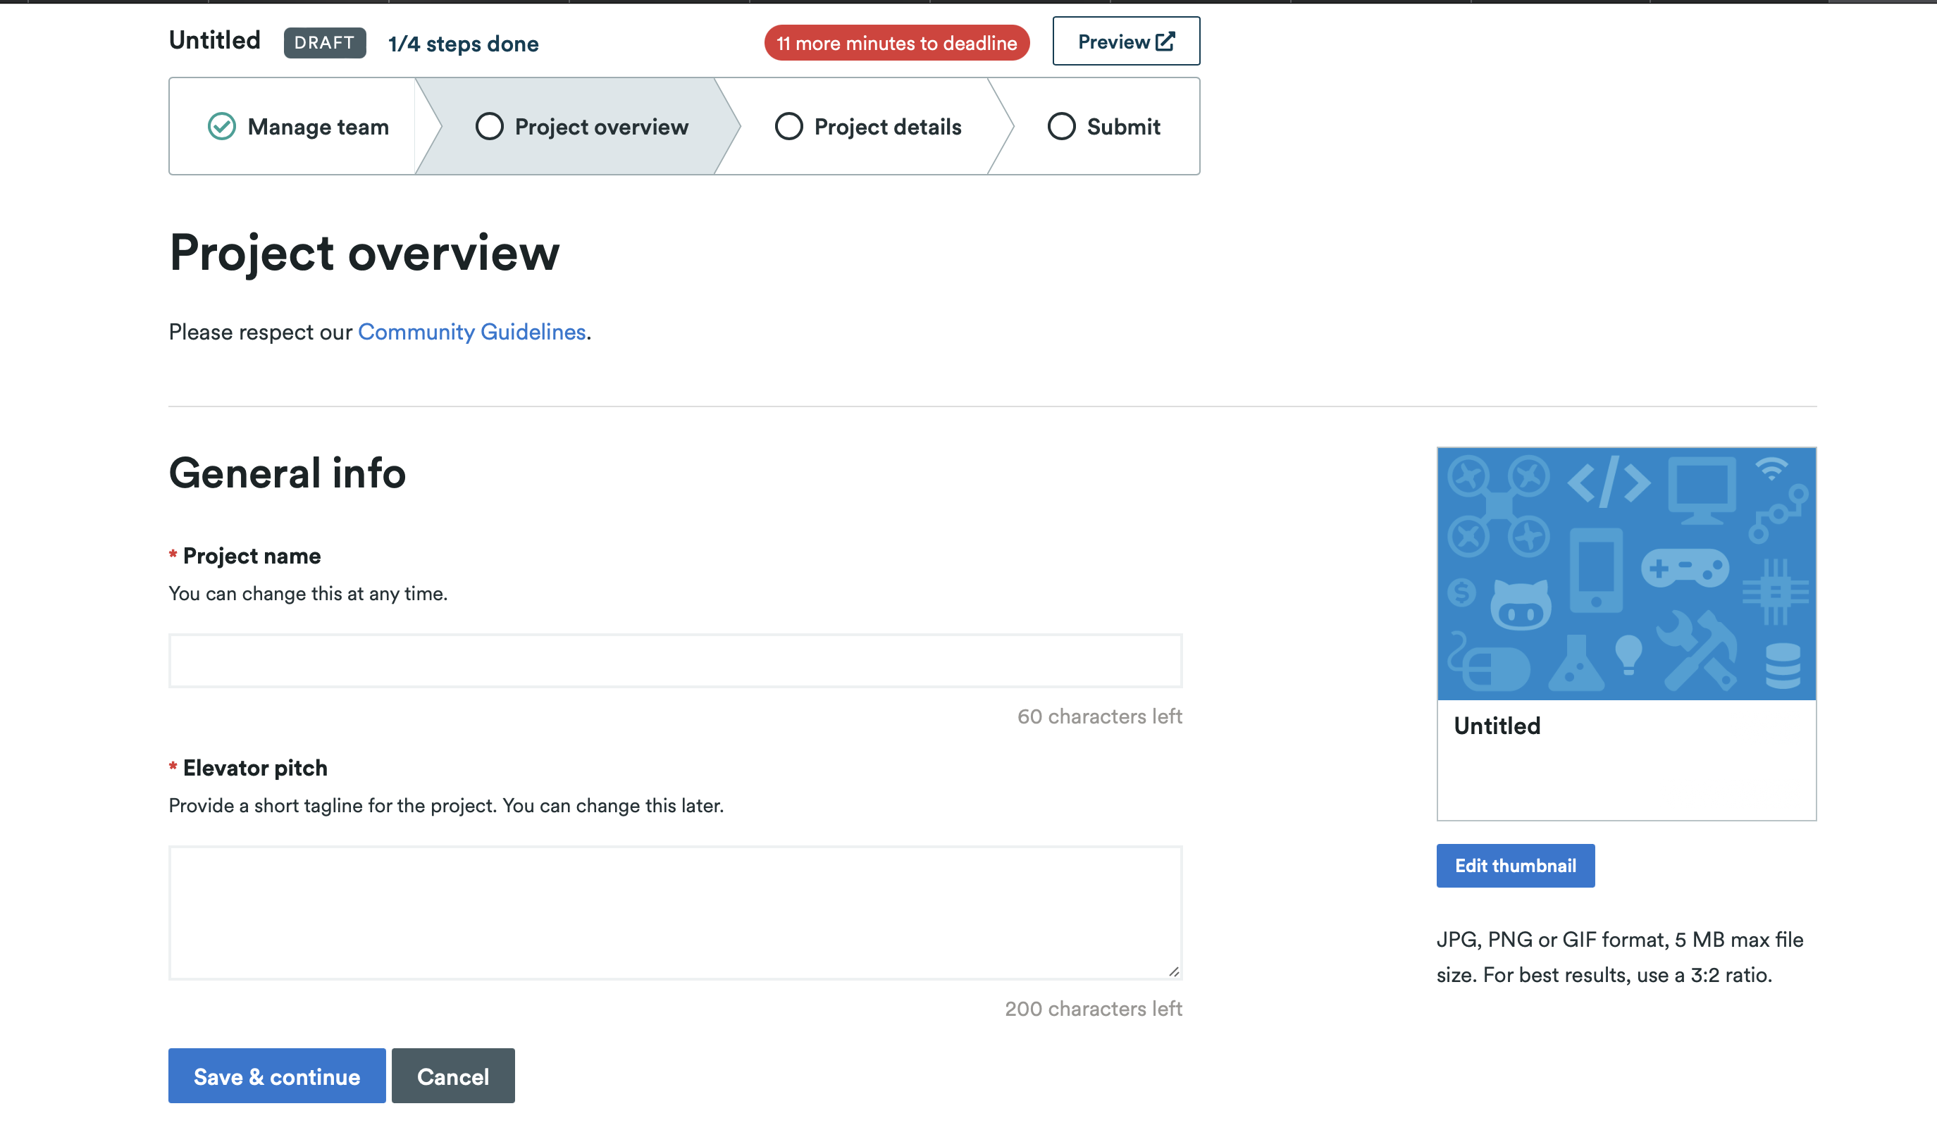The image size is (1937, 1137).
Task: Click the Manage team green checkmark icon
Action: pos(221,126)
